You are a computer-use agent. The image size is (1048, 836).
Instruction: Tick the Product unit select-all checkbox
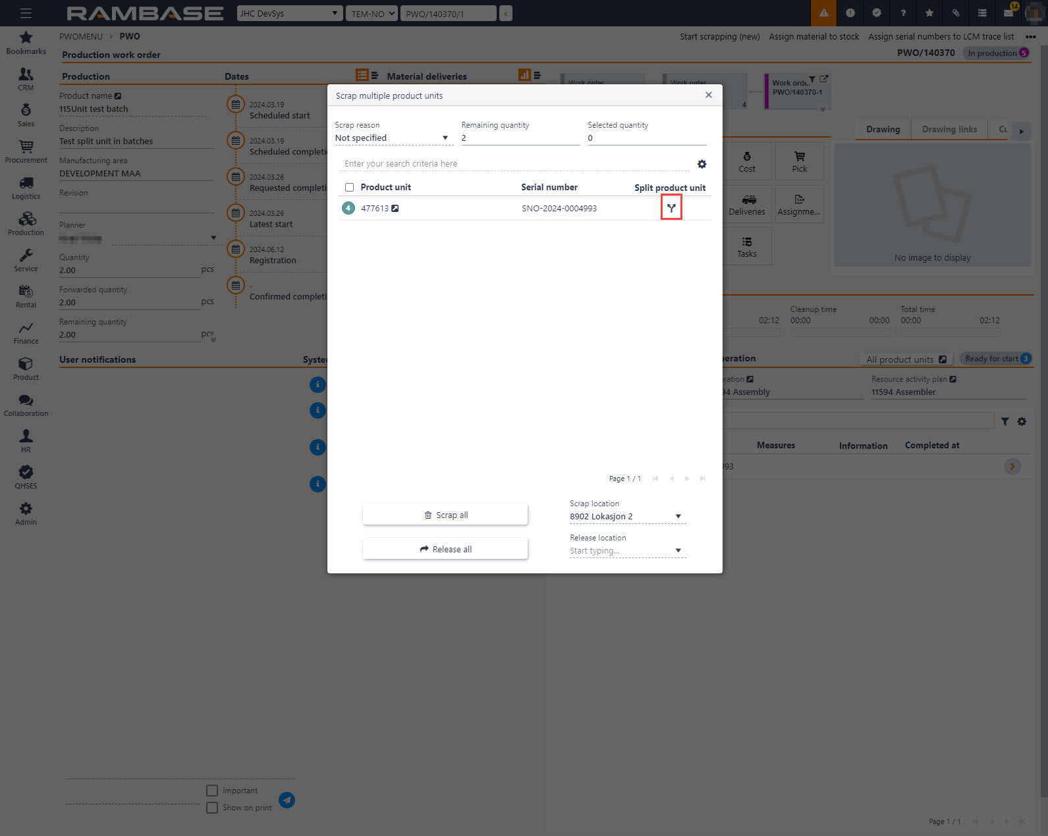pyautogui.click(x=349, y=188)
